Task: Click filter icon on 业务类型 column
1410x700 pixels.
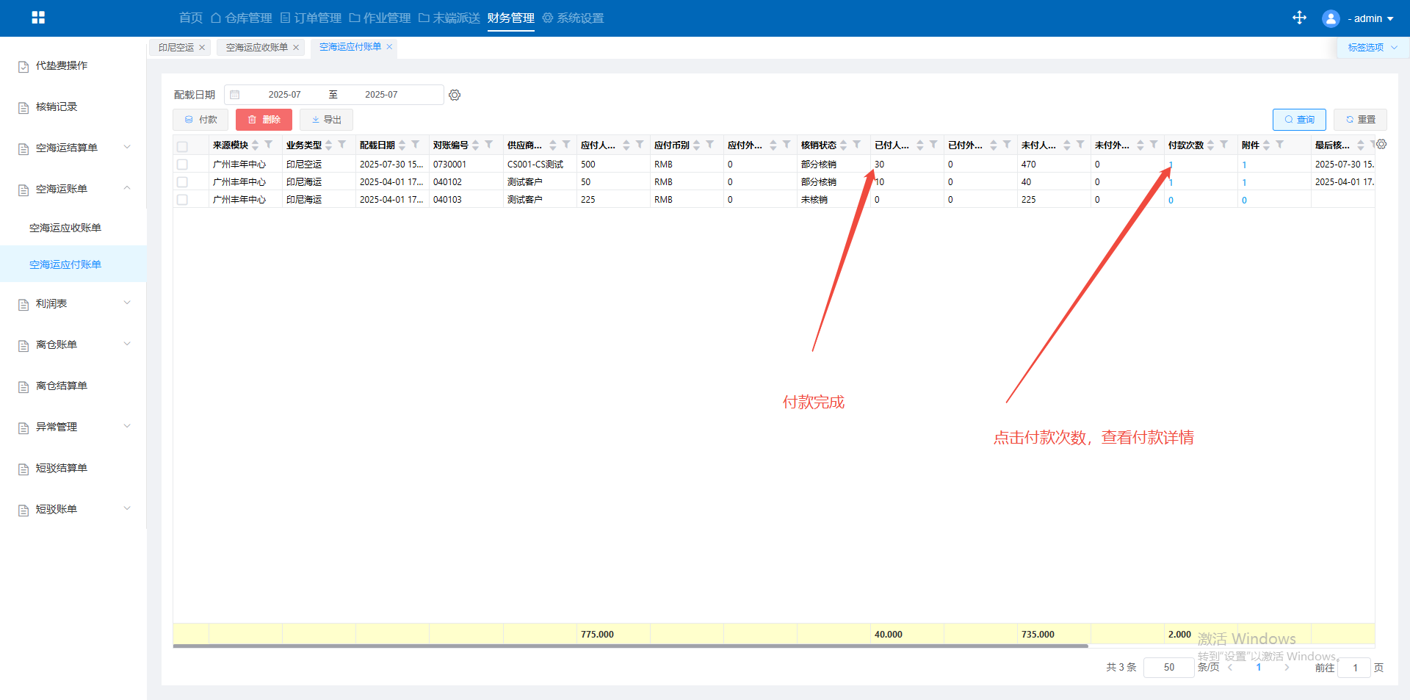Action: click(x=342, y=145)
